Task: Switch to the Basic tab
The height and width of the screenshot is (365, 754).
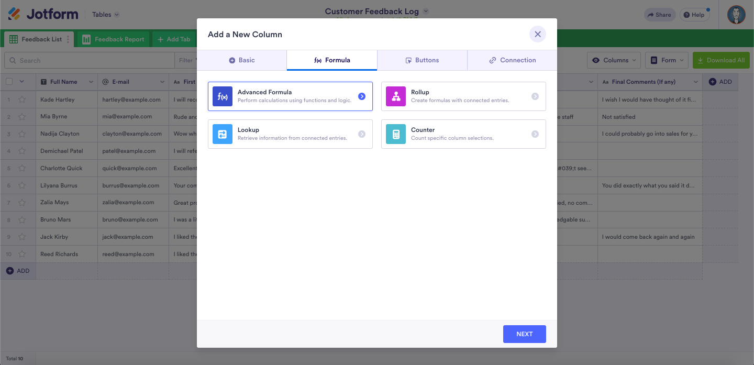Action: click(x=242, y=60)
